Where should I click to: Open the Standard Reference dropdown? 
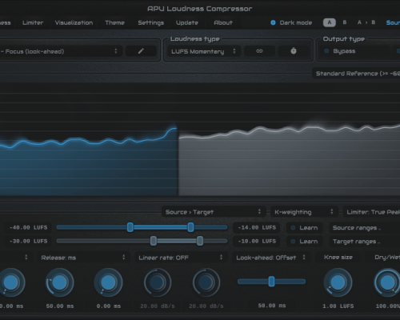click(356, 74)
